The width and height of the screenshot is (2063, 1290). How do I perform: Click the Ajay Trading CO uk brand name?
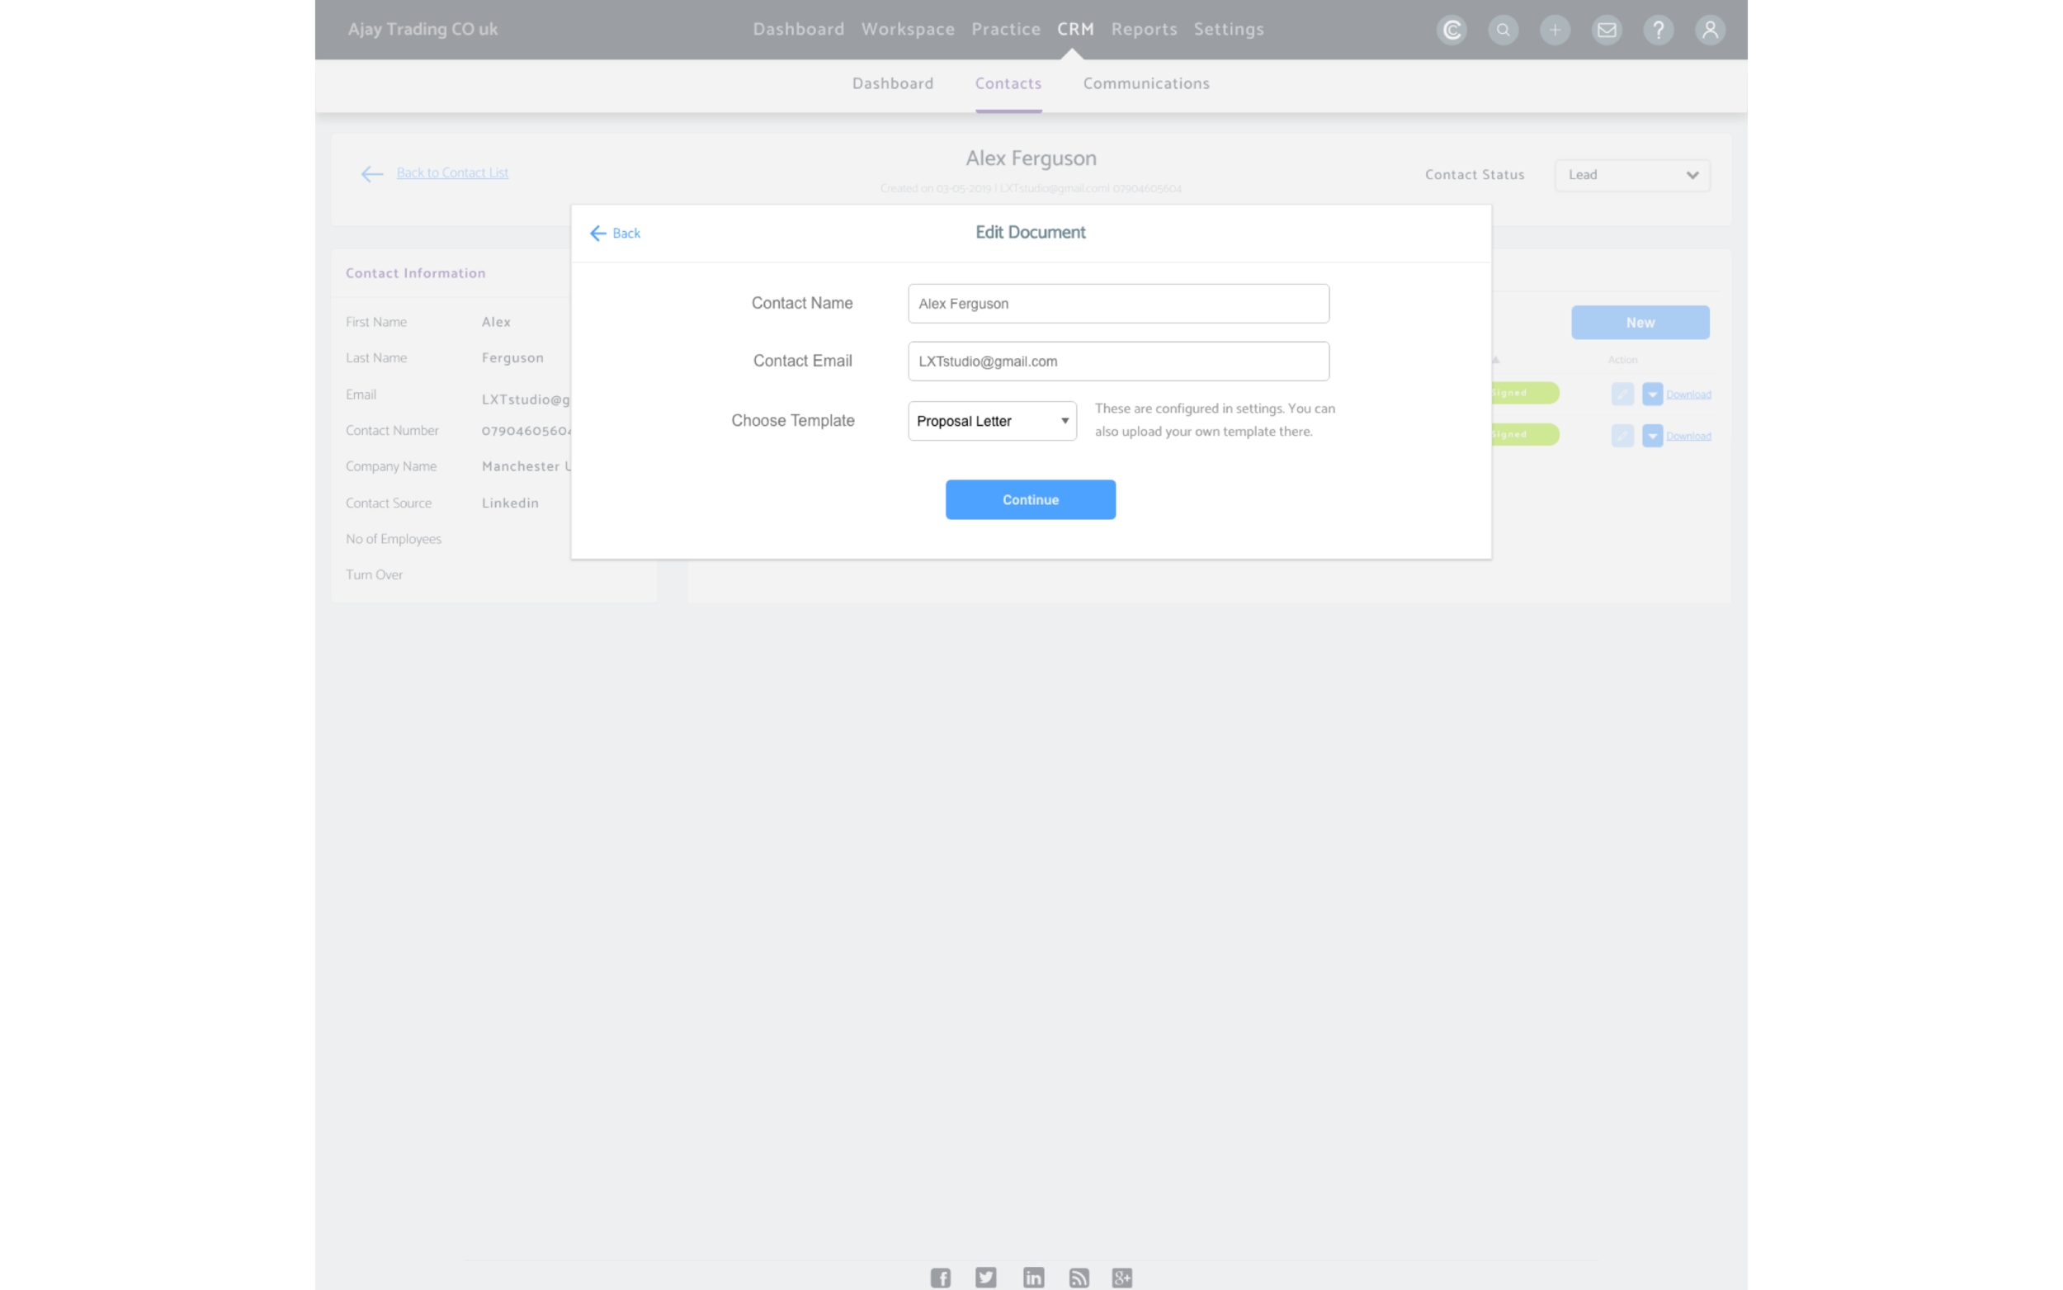423,29
